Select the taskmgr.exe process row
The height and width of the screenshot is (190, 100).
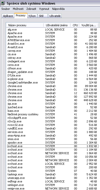53,174
